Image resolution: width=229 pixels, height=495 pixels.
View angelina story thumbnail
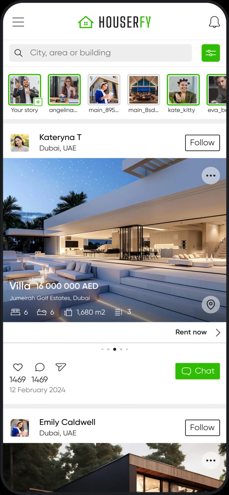64,90
